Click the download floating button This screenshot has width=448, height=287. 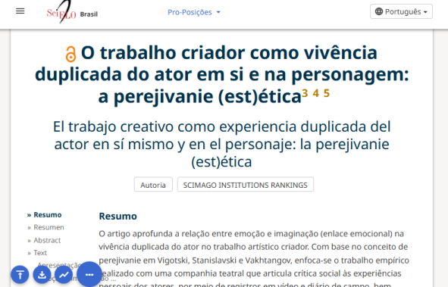[42, 275]
